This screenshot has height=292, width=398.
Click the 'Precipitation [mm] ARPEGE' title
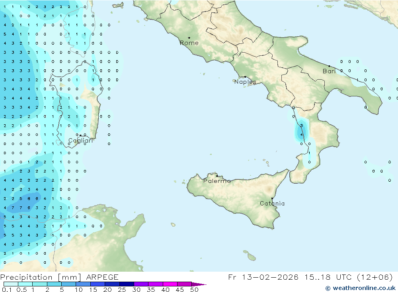[x=59, y=277]
